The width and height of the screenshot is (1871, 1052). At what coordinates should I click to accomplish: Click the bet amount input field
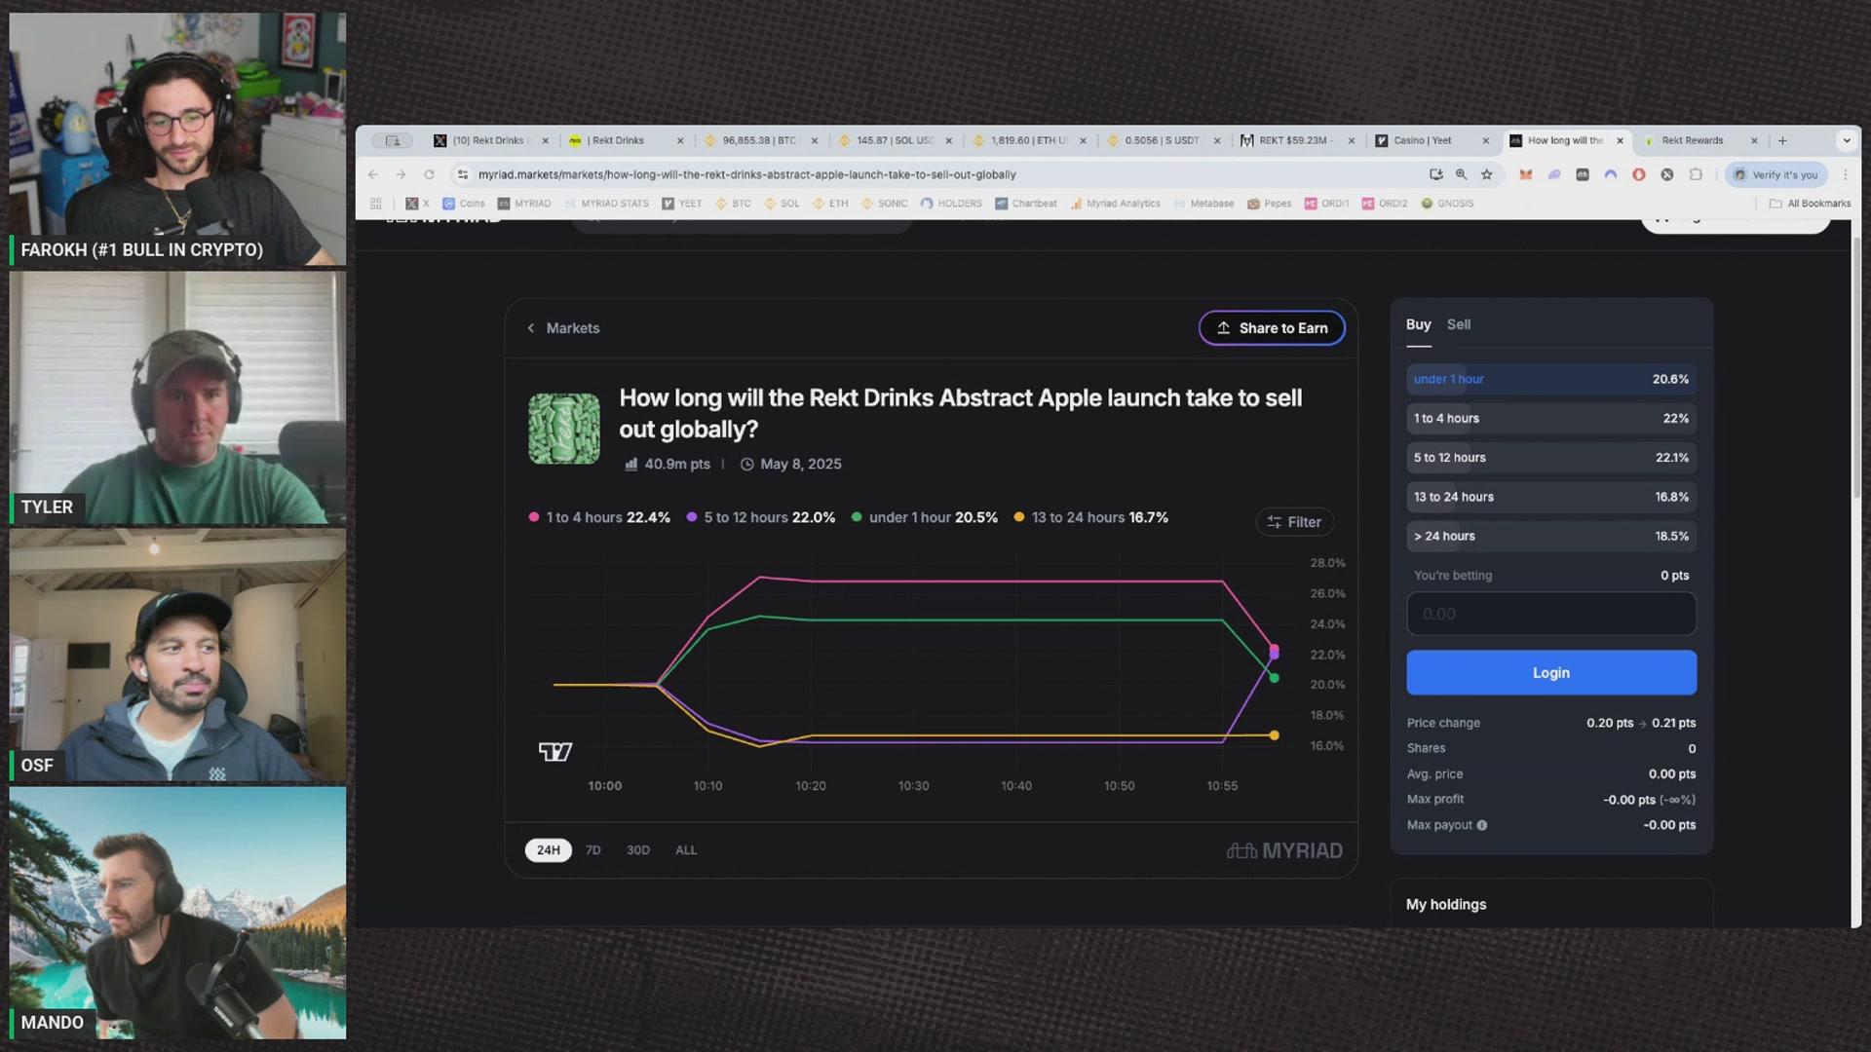(x=1551, y=614)
